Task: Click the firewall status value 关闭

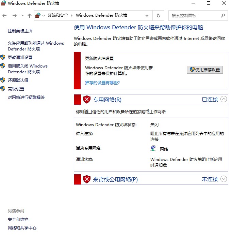Action: pyautogui.click(x=154, y=125)
